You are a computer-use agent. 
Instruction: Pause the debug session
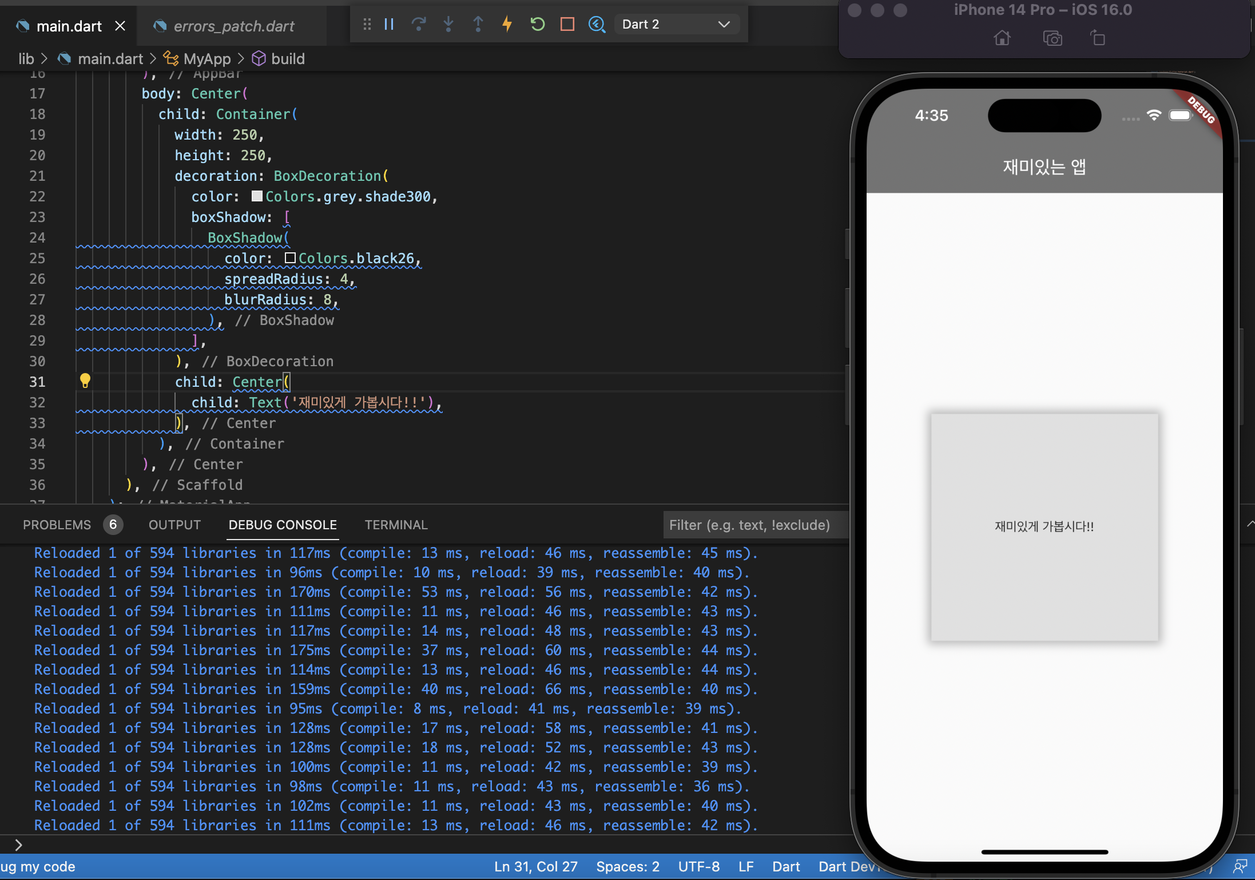pyautogui.click(x=389, y=24)
